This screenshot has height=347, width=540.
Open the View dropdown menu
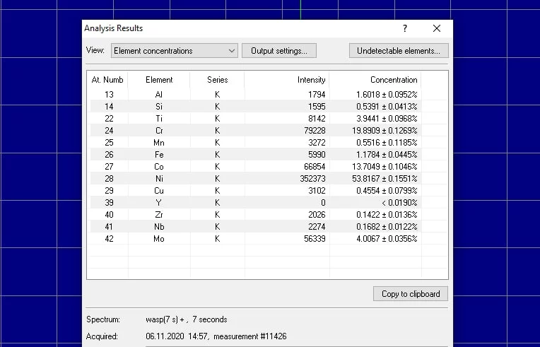[174, 51]
